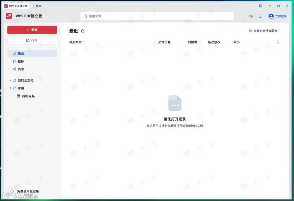Click the user avatar icon
The width and height of the screenshot is (294, 201).
coord(271,16)
